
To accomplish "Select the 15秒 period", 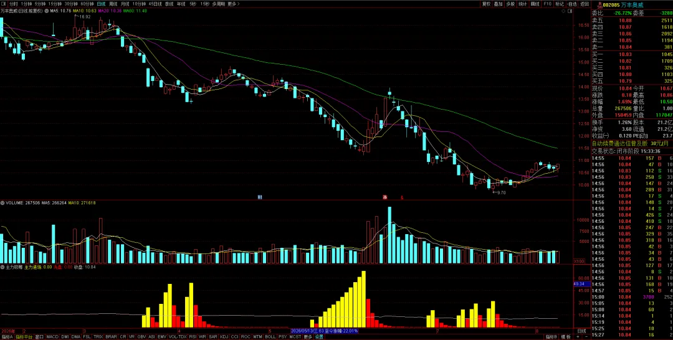I will click(205, 4).
